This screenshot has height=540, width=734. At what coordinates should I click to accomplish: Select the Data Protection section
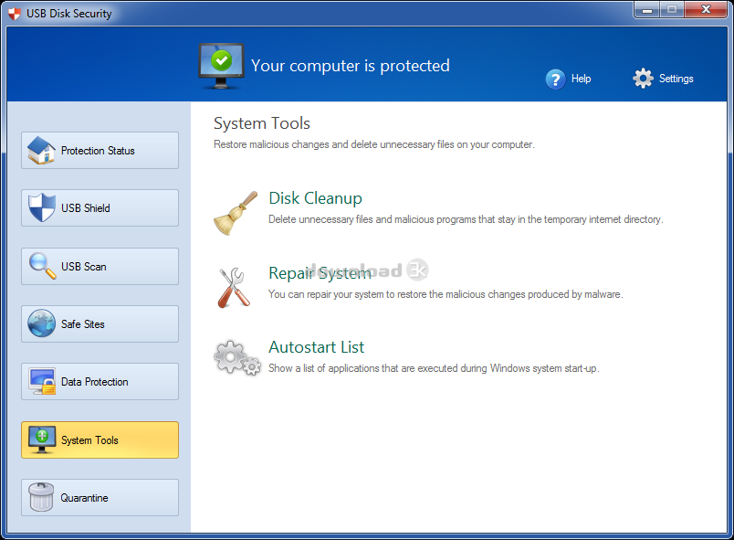coord(100,382)
